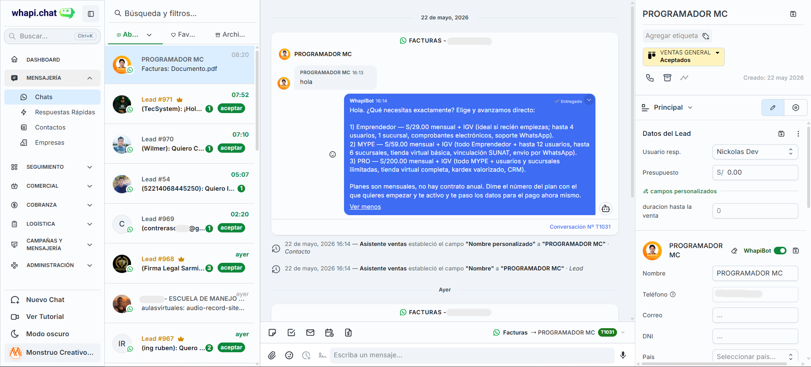Switch to the Favoritos tab
The height and width of the screenshot is (367, 811).
coord(183,35)
